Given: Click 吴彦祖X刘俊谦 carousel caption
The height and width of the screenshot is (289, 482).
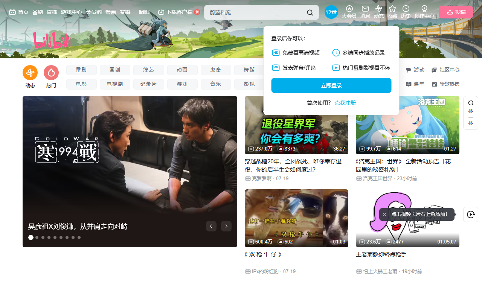Looking at the screenshot, I should 78,227.
